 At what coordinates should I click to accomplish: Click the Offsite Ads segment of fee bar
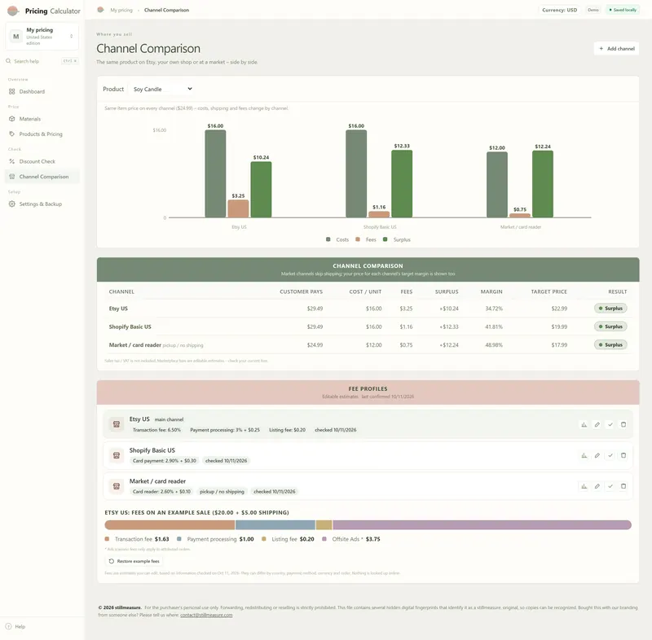482,525
